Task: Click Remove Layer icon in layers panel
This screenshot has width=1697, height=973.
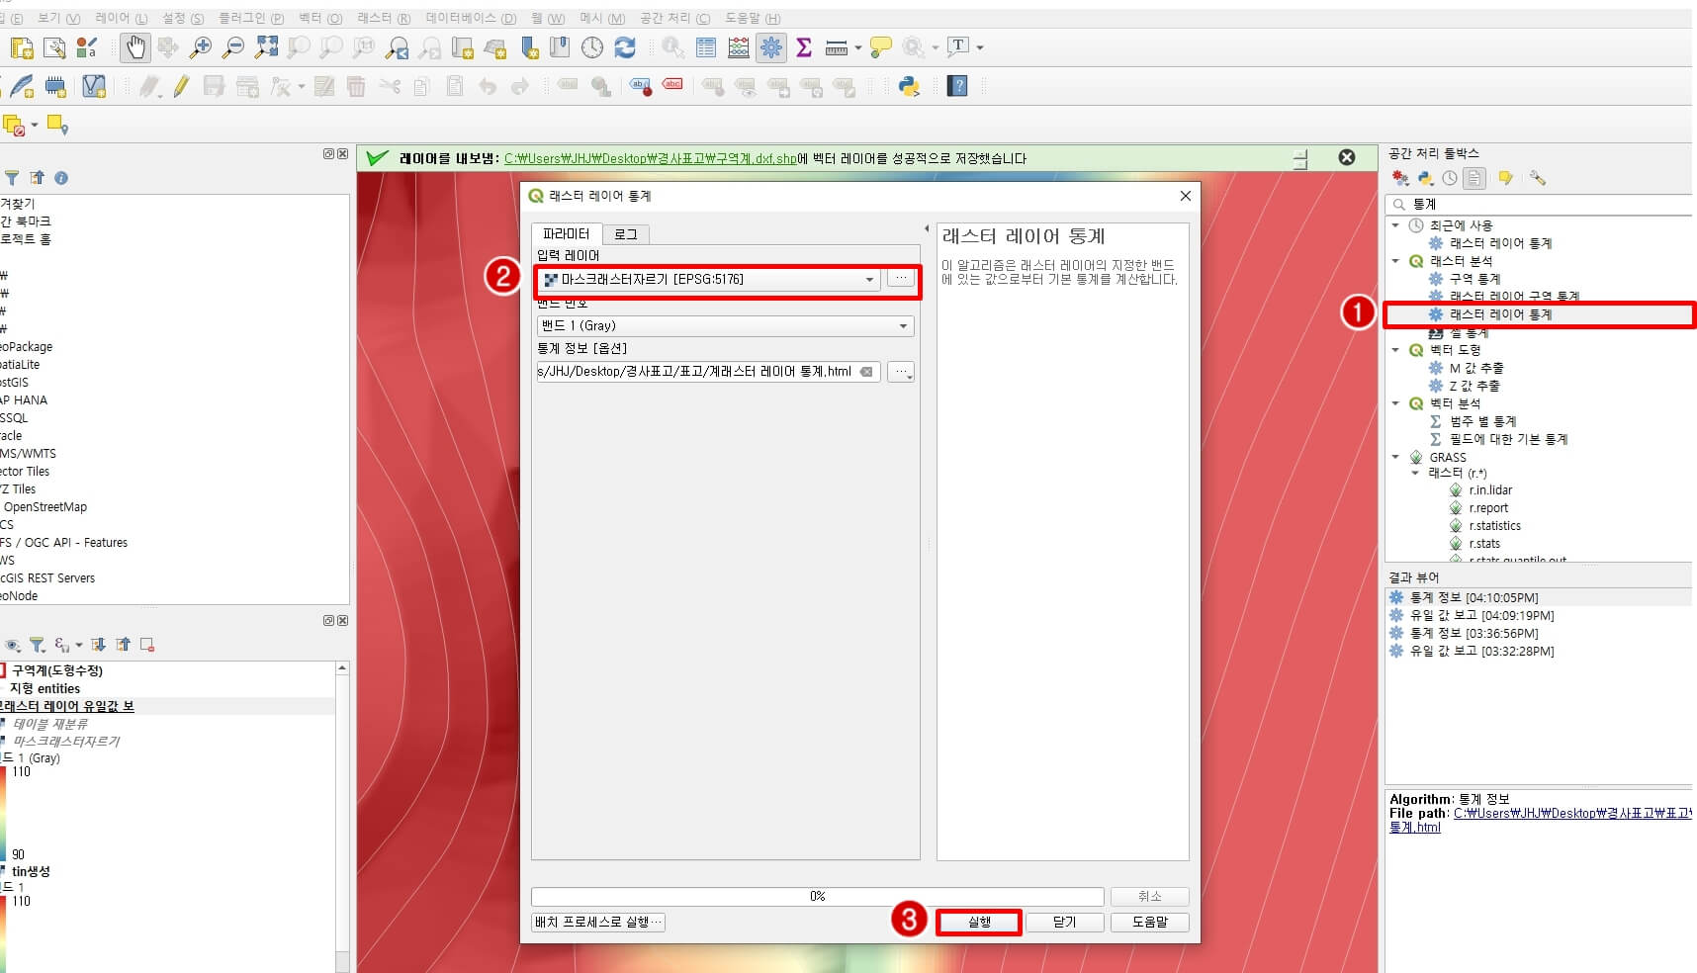Action: 147,645
